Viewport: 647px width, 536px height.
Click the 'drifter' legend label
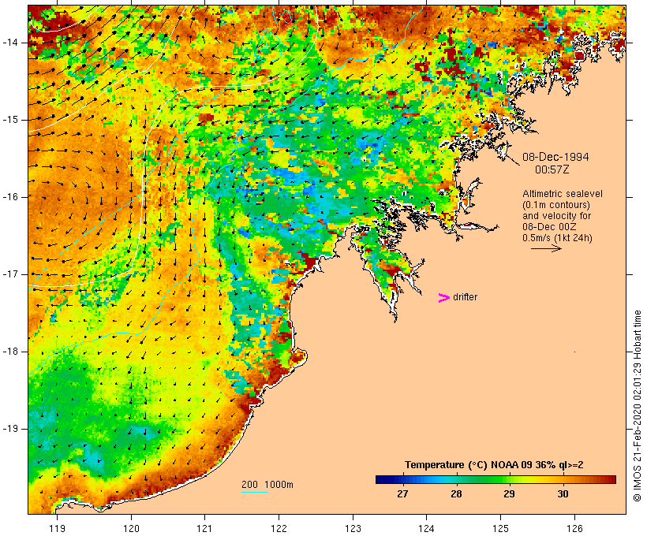[465, 297]
